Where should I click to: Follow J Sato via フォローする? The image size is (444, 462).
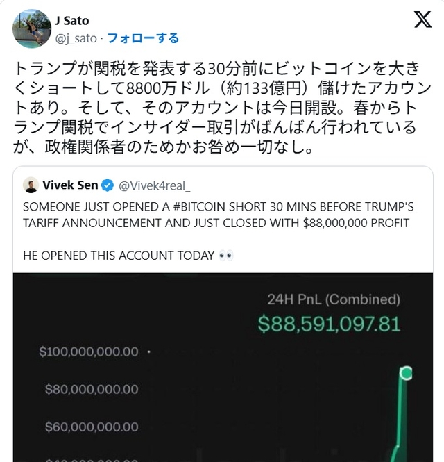(143, 38)
